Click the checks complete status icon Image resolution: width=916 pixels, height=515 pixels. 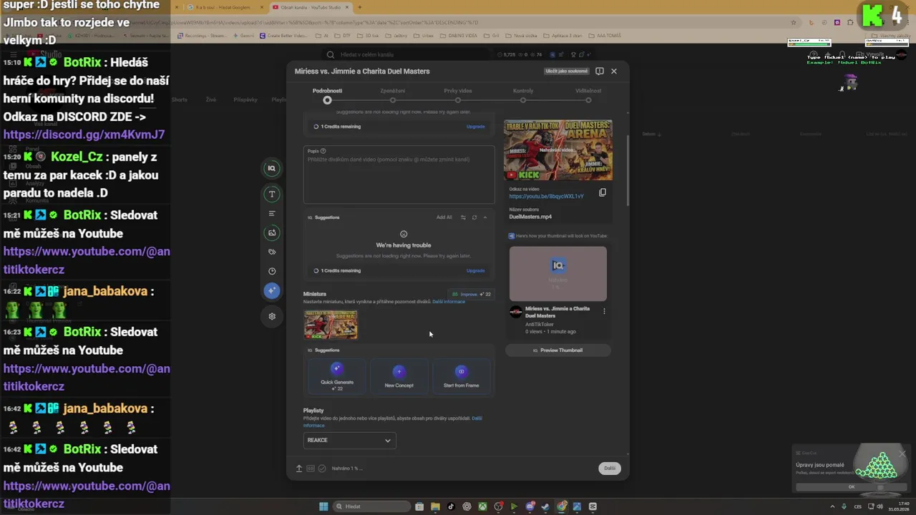tap(322, 469)
